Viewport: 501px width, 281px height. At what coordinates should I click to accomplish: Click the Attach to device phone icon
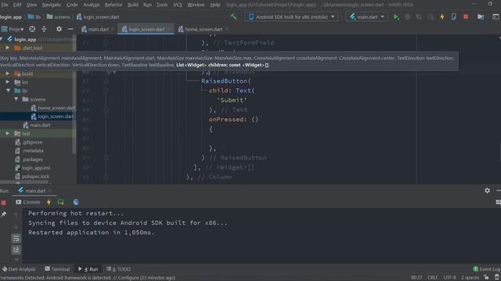point(454,17)
